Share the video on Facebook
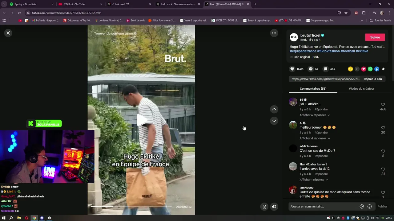The height and width of the screenshot is (221, 394). (377, 69)
